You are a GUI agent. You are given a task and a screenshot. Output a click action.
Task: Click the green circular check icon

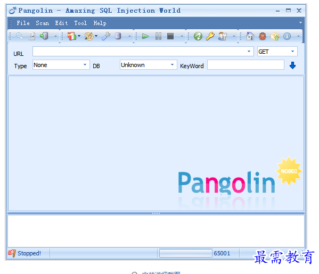click(x=198, y=36)
